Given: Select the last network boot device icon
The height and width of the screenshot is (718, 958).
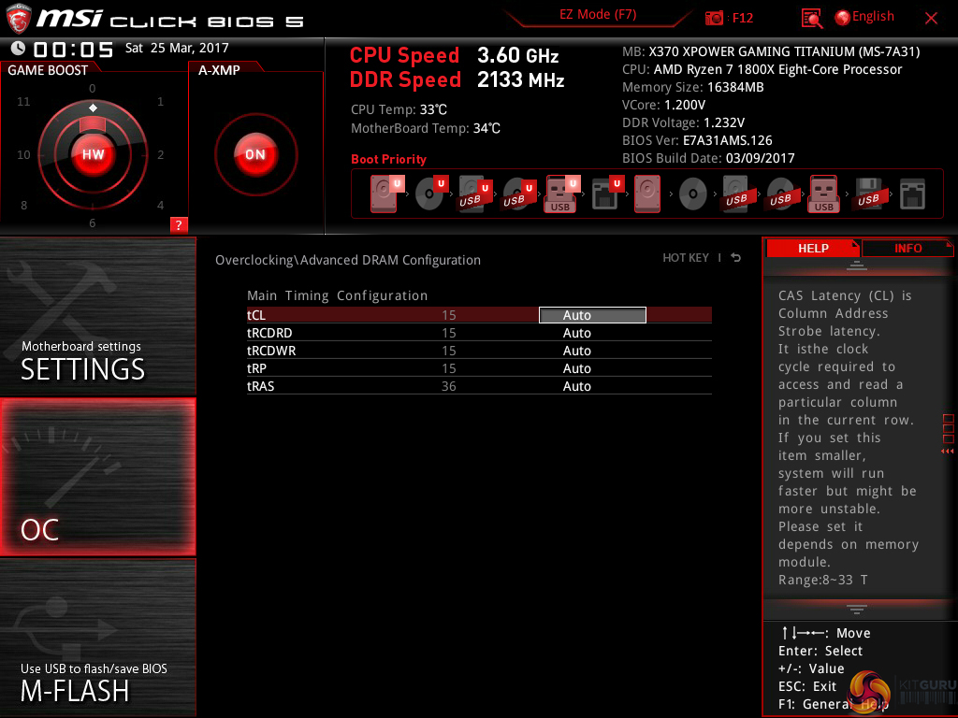Looking at the screenshot, I should tap(912, 194).
